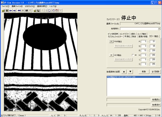Switch to the 2値化 tab
The height and width of the screenshot is (117, 162).
pos(133,34)
